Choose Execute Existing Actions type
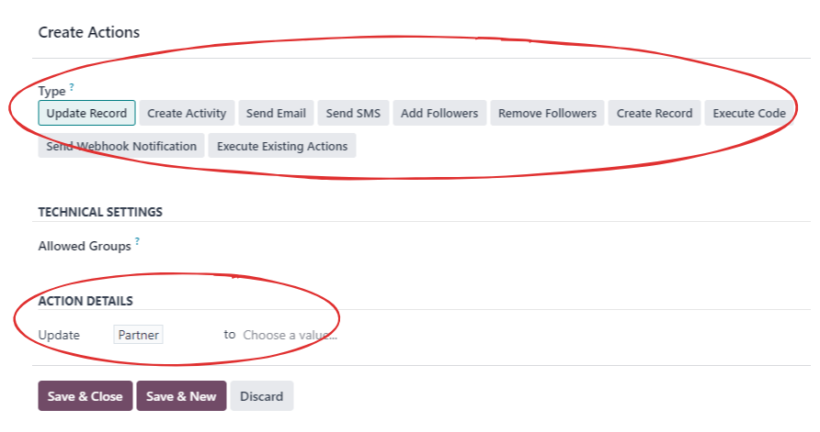 [282, 146]
